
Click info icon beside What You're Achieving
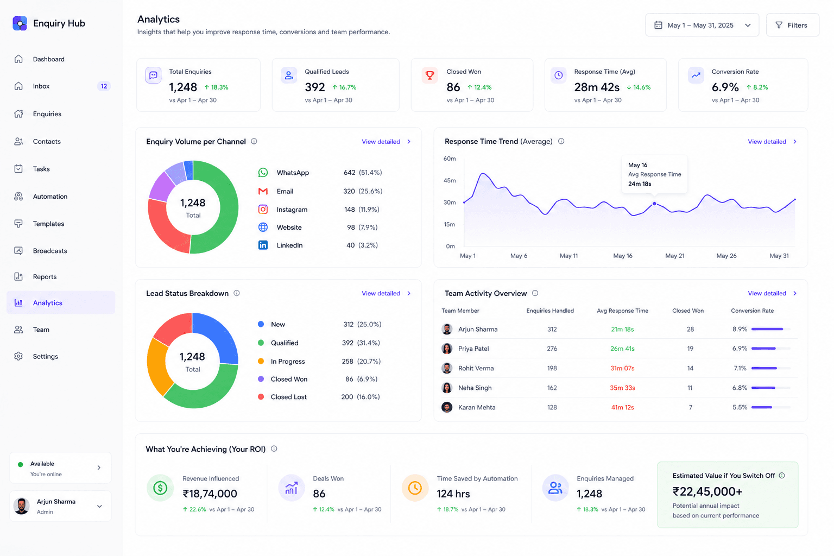[274, 448]
